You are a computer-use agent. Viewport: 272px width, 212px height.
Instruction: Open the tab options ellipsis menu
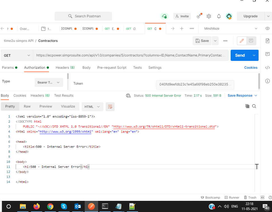tap(192, 28)
